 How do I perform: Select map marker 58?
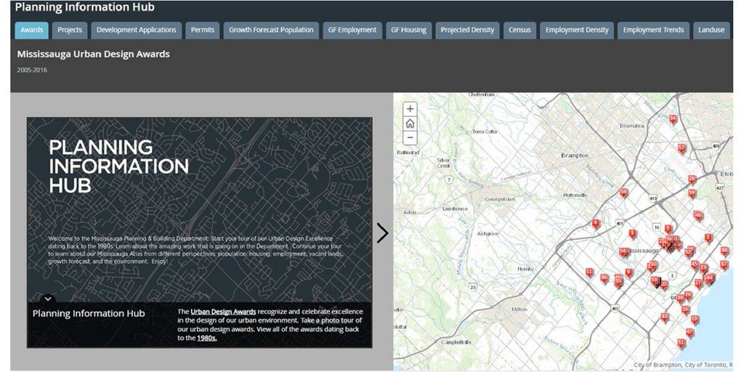click(623, 192)
